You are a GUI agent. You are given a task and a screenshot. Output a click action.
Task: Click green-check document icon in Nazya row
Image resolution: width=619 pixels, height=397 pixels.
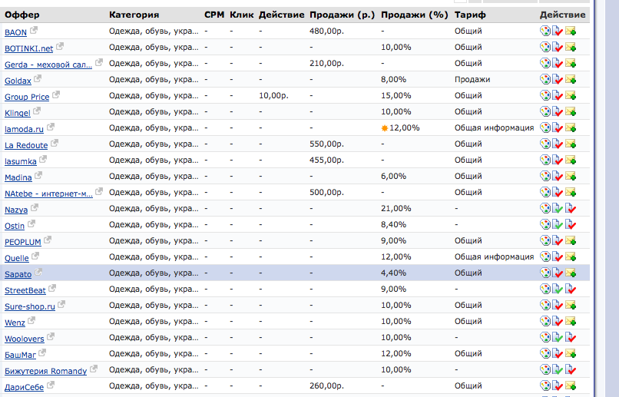558,208
